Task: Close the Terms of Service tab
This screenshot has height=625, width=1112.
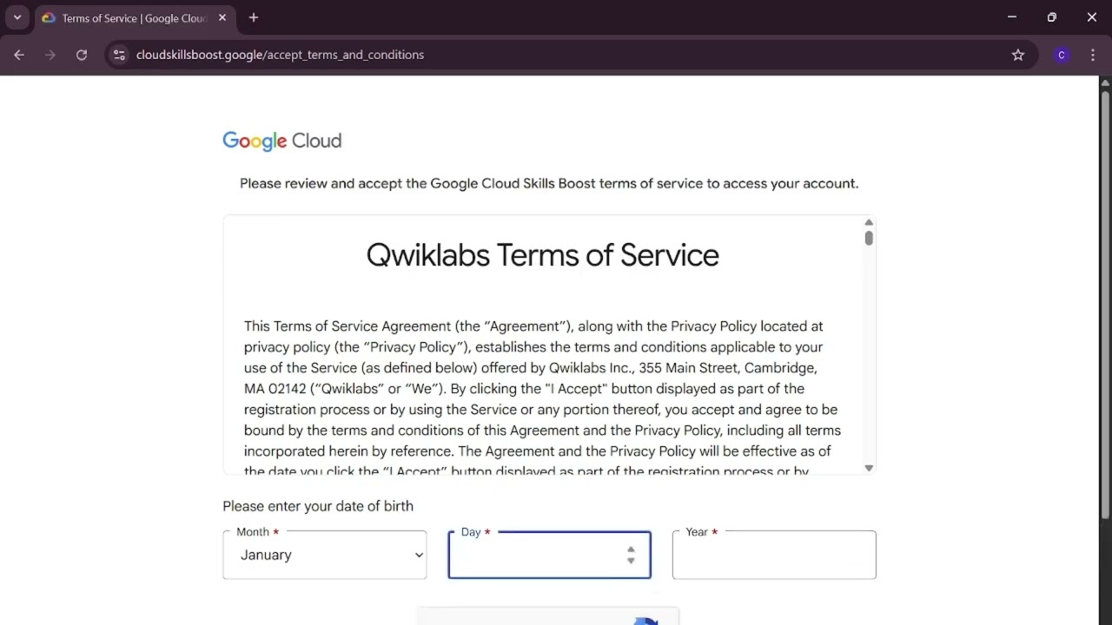Action: pos(222,17)
